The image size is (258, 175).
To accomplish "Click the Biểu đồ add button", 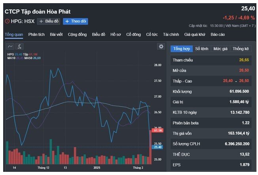I will click(x=49, y=21).
